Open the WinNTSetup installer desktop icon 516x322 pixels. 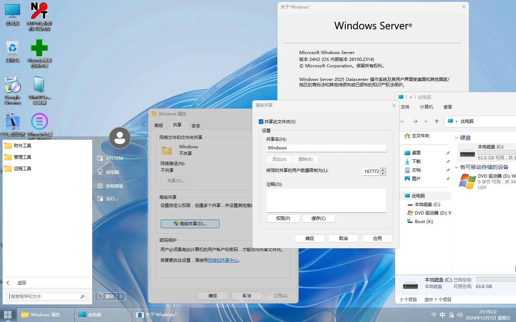[39, 90]
